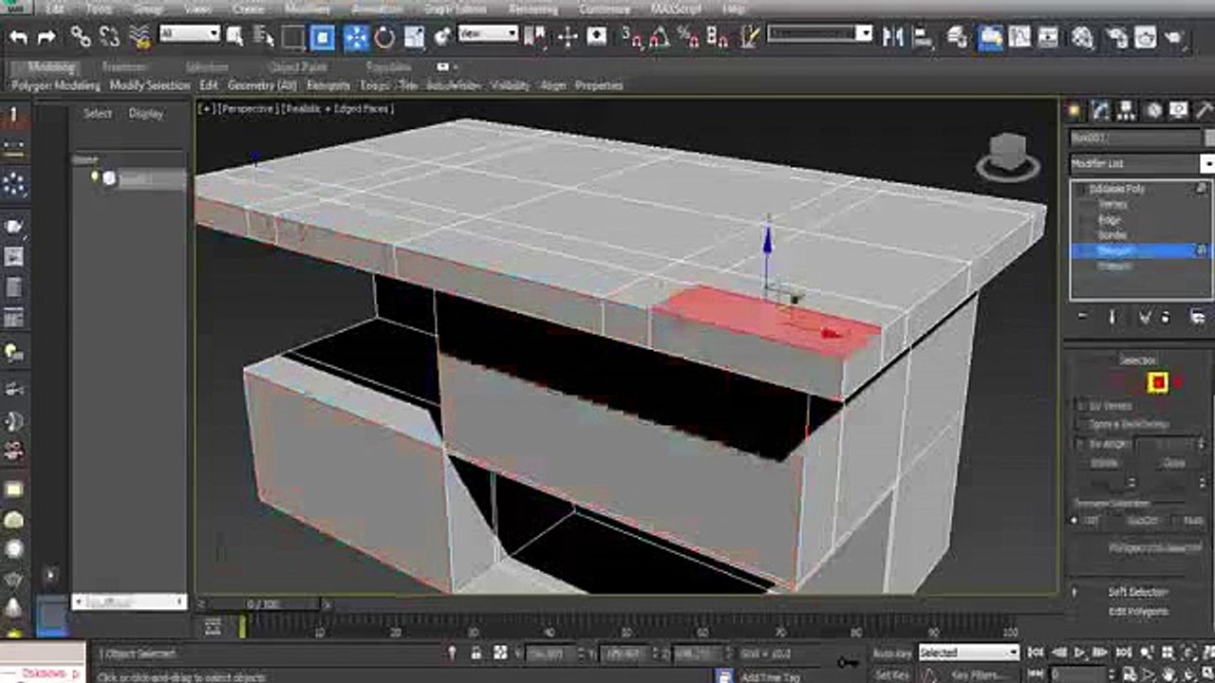The height and width of the screenshot is (683, 1215).
Task: Open the Object Paint ribbon tab
Action: pyautogui.click(x=297, y=67)
